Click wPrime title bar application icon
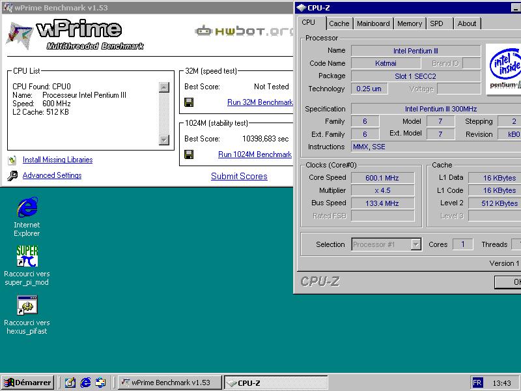521x391 pixels. [x=8, y=7]
